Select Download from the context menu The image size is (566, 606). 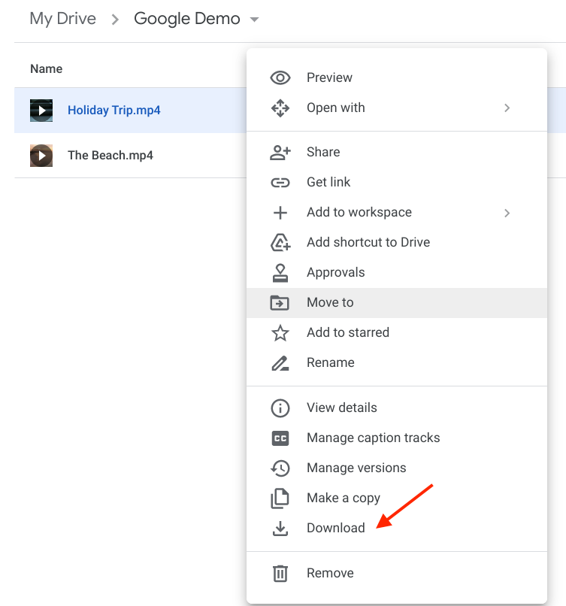(397, 529)
